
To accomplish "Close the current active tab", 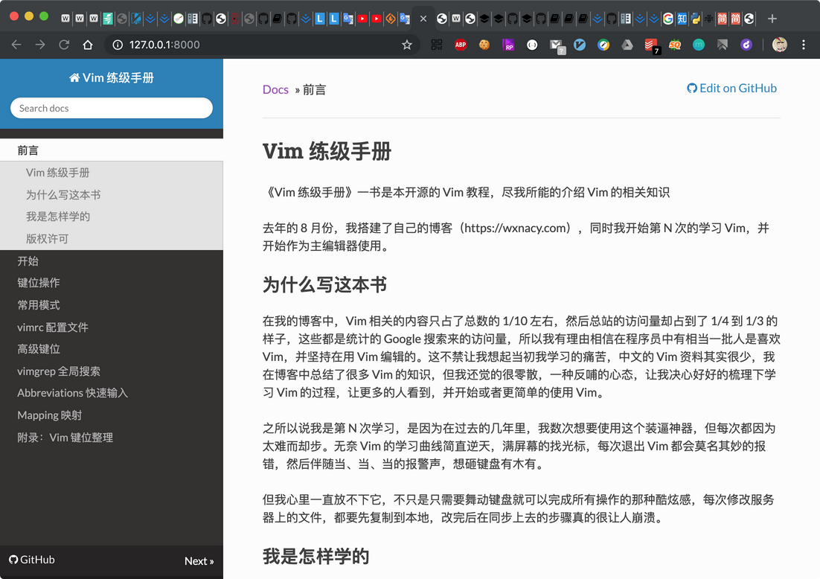I will tap(423, 19).
